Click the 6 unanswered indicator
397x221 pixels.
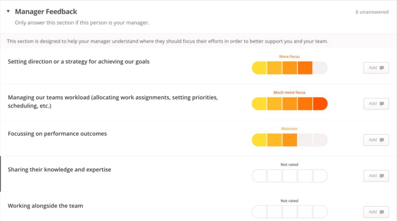click(372, 12)
